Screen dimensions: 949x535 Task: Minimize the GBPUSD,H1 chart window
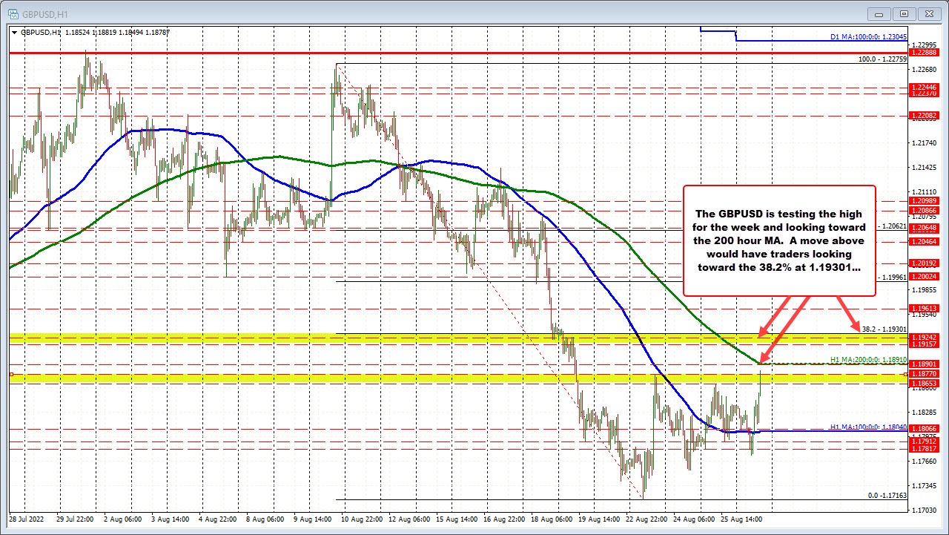[878, 13]
